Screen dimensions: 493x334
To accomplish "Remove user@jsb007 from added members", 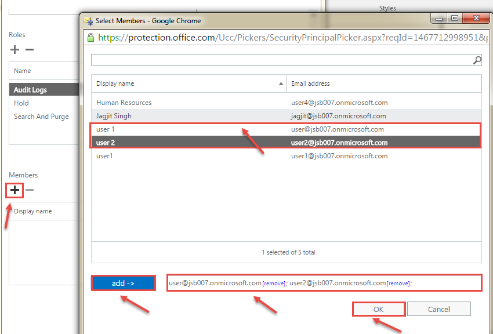I will 273,284.
